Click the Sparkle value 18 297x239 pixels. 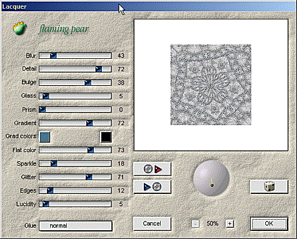pos(121,163)
